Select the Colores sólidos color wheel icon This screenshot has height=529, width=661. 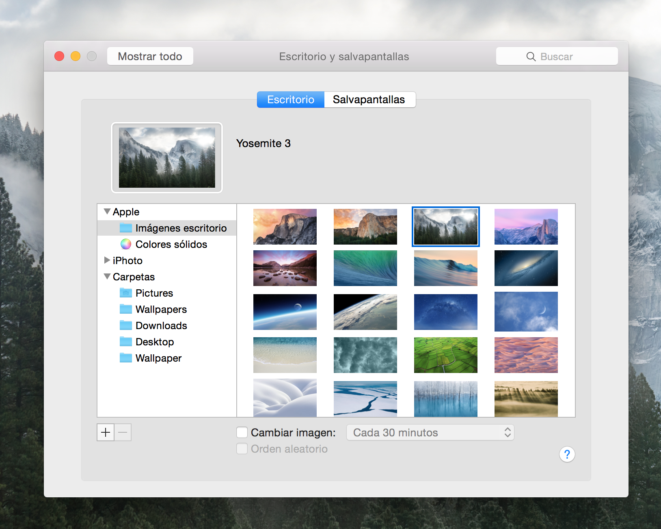[126, 244]
